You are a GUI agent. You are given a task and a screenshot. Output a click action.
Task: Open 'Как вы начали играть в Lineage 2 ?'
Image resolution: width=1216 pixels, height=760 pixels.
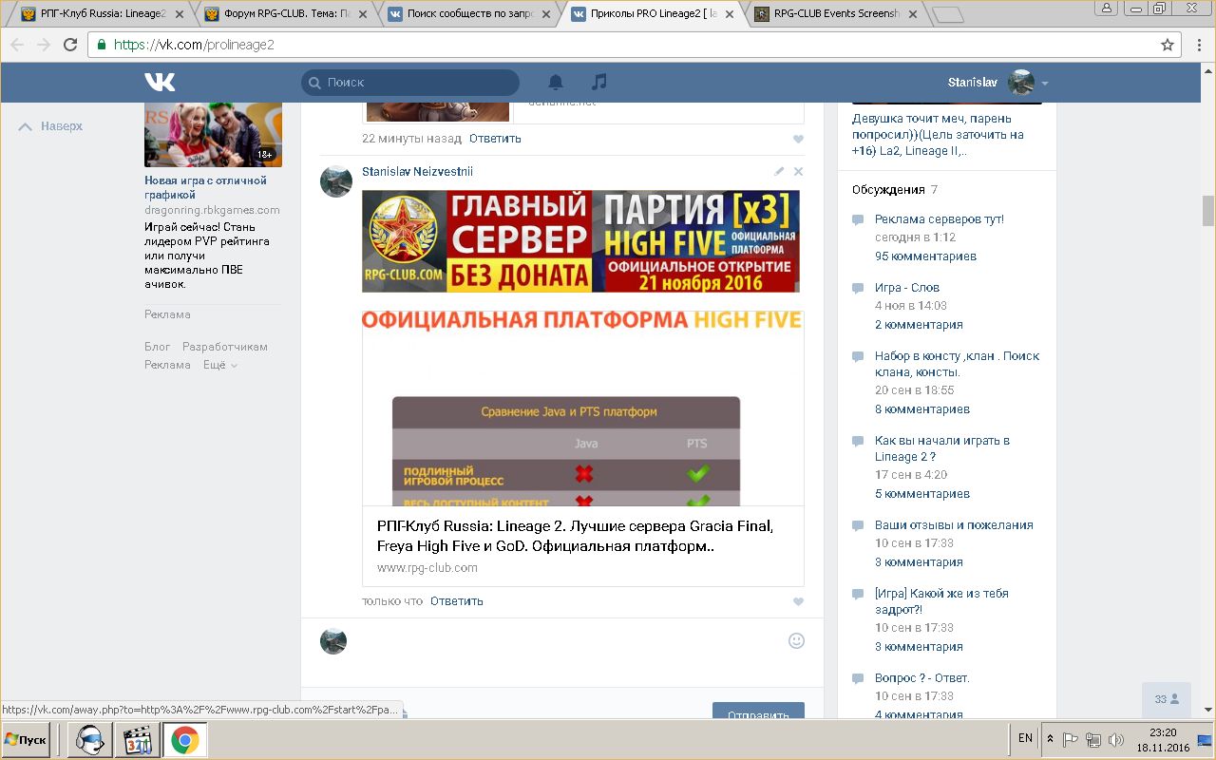coord(942,448)
